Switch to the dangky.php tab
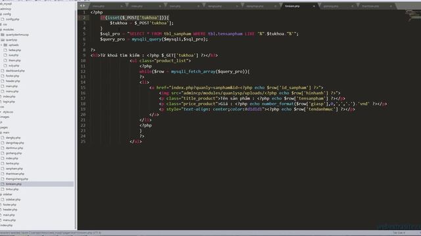The image size is (421, 236). 222,6
